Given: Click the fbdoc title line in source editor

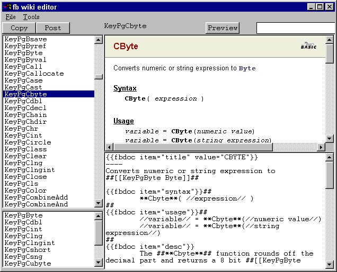Looking at the screenshot, I should click(182, 157).
